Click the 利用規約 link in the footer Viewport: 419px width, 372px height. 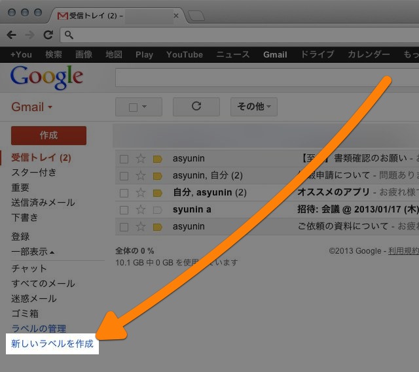403,251
